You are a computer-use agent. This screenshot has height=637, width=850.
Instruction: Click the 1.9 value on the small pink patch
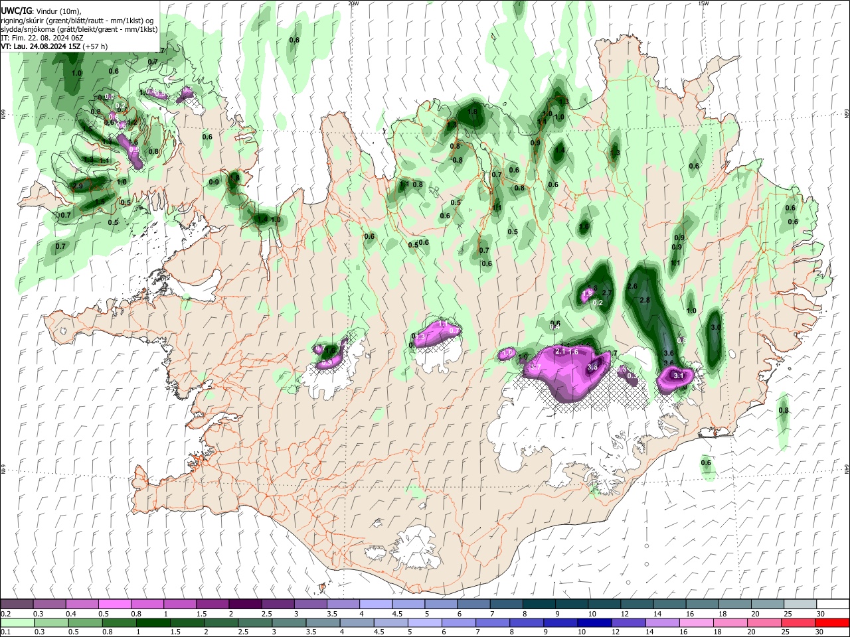coord(587,294)
